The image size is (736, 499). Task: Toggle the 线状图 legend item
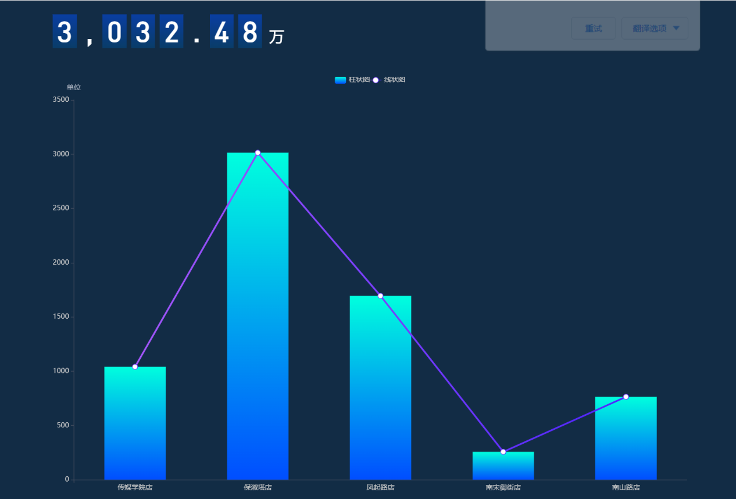pos(389,80)
